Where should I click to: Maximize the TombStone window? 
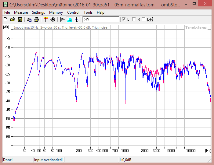(x=194, y=4)
